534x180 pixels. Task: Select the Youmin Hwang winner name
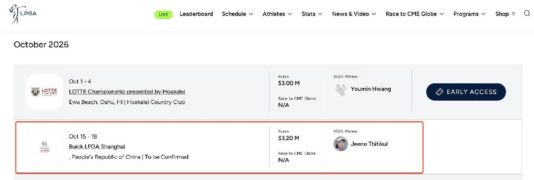pyautogui.click(x=371, y=89)
